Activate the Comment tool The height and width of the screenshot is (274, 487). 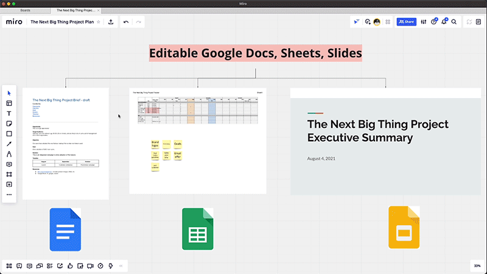point(9,164)
